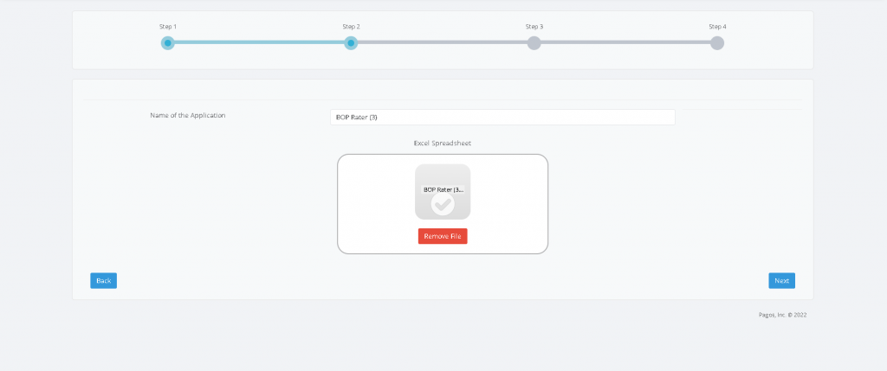The height and width of the screenshot is (371, 887).
Task: Focus the Name of the Application field
Action: (x=502, y=117)
